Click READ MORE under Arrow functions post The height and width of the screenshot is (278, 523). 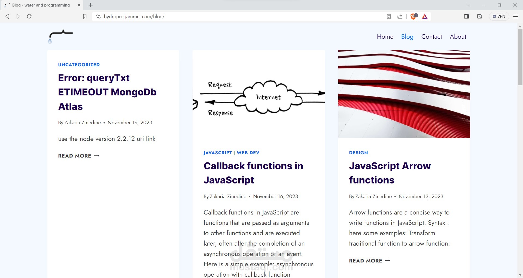[370, 261]
